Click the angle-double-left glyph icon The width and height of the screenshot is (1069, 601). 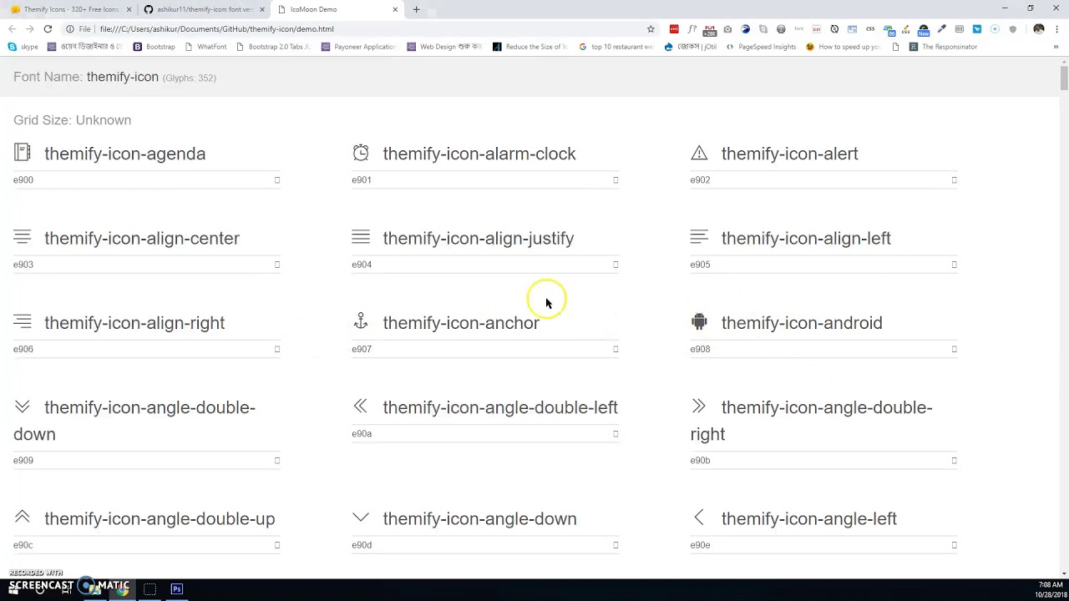361,406
